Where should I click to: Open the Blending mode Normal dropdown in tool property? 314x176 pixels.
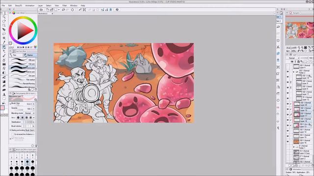tap(29, 113)
